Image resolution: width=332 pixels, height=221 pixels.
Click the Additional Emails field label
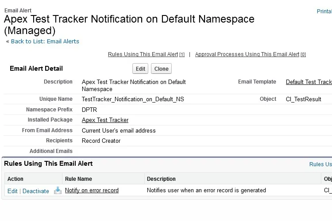tap(51, 151)
